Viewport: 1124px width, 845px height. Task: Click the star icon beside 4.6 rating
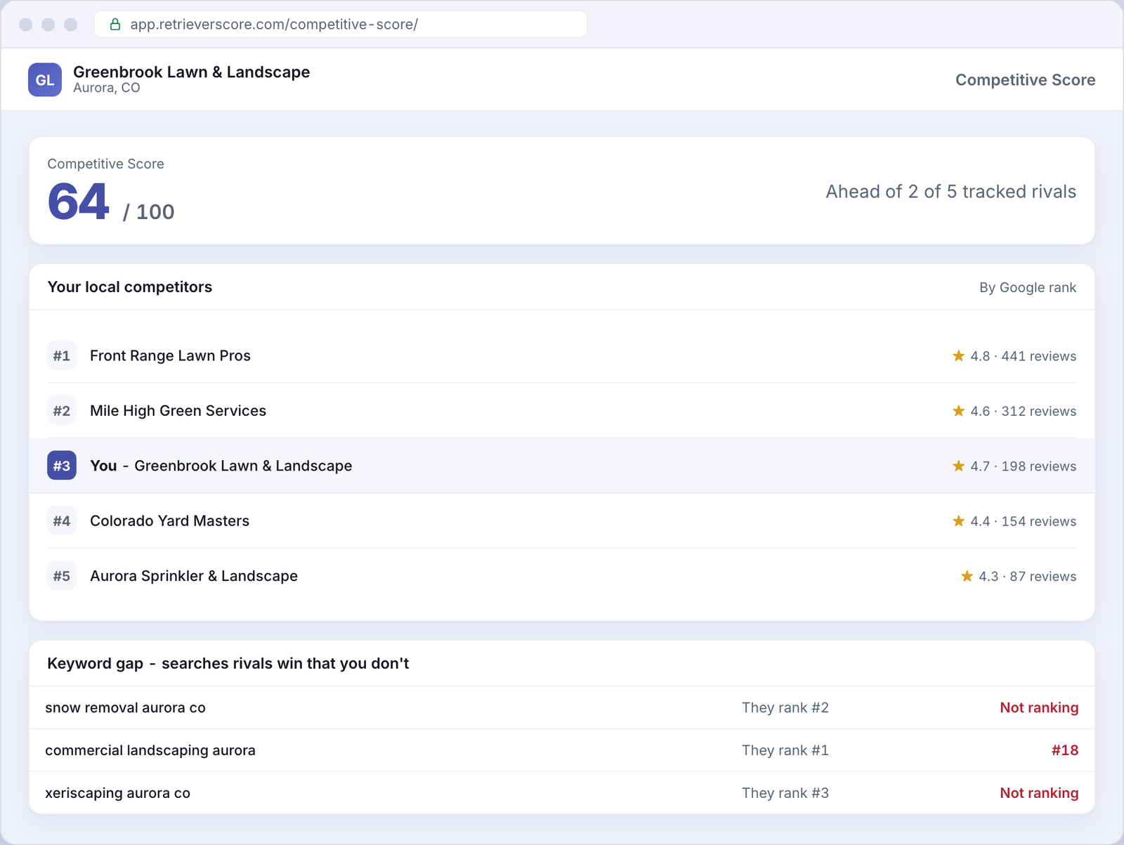click(958, 411)
